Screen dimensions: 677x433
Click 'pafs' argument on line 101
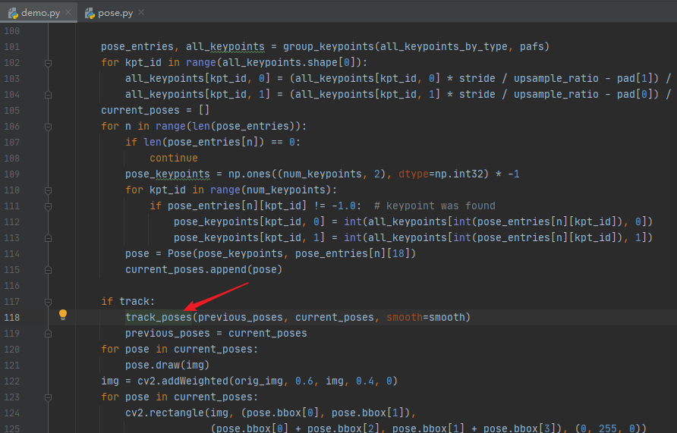click(531, 46)
